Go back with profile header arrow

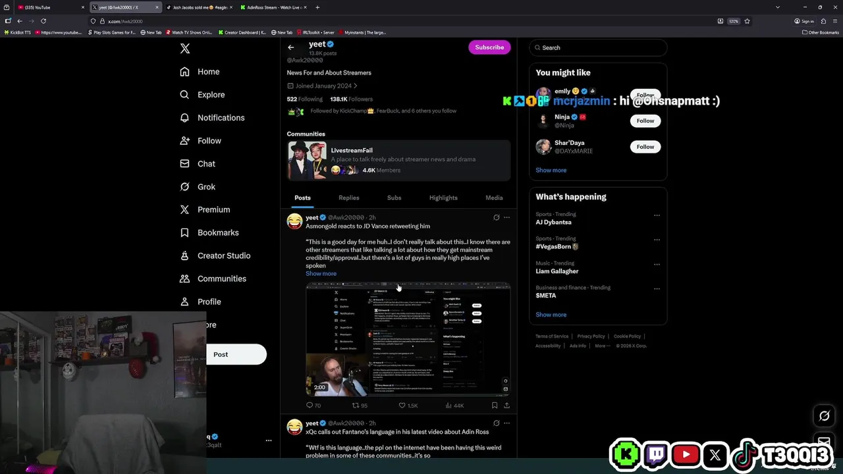[x=290, y=47]
